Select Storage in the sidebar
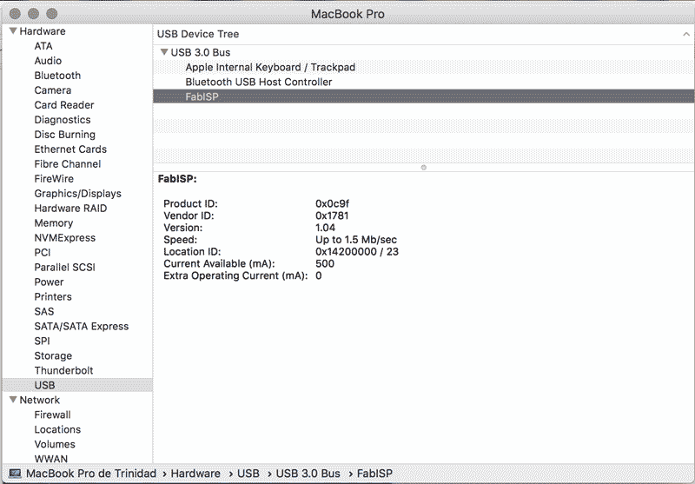The image size is (695, 484). [x=53, y=356]
